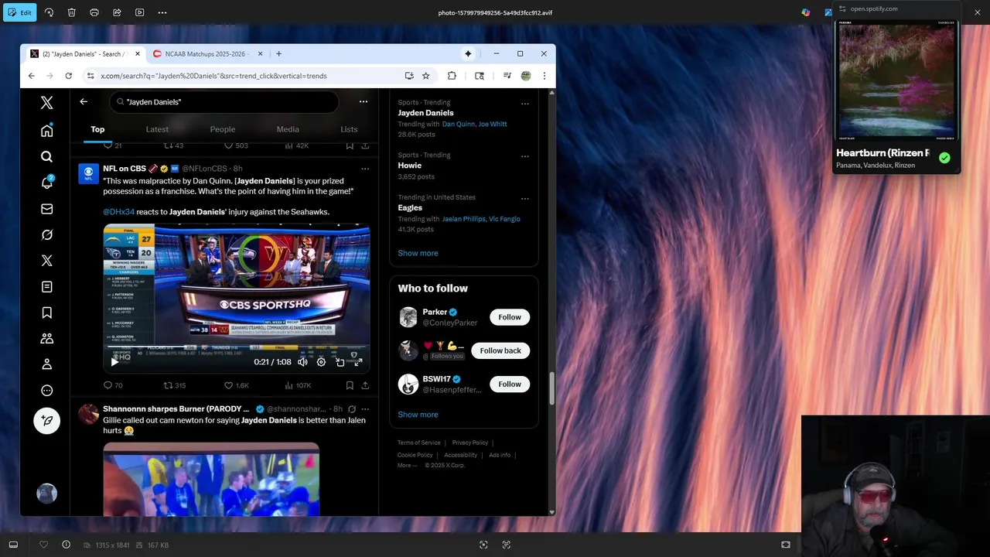Rotate the photo in Photos viewer
This screenshot has height=557, width=990.
(49, 12)
